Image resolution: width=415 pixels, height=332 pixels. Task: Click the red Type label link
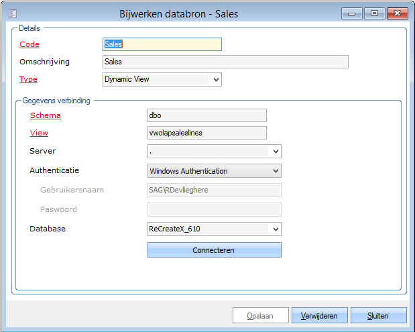tap(28, 79)
